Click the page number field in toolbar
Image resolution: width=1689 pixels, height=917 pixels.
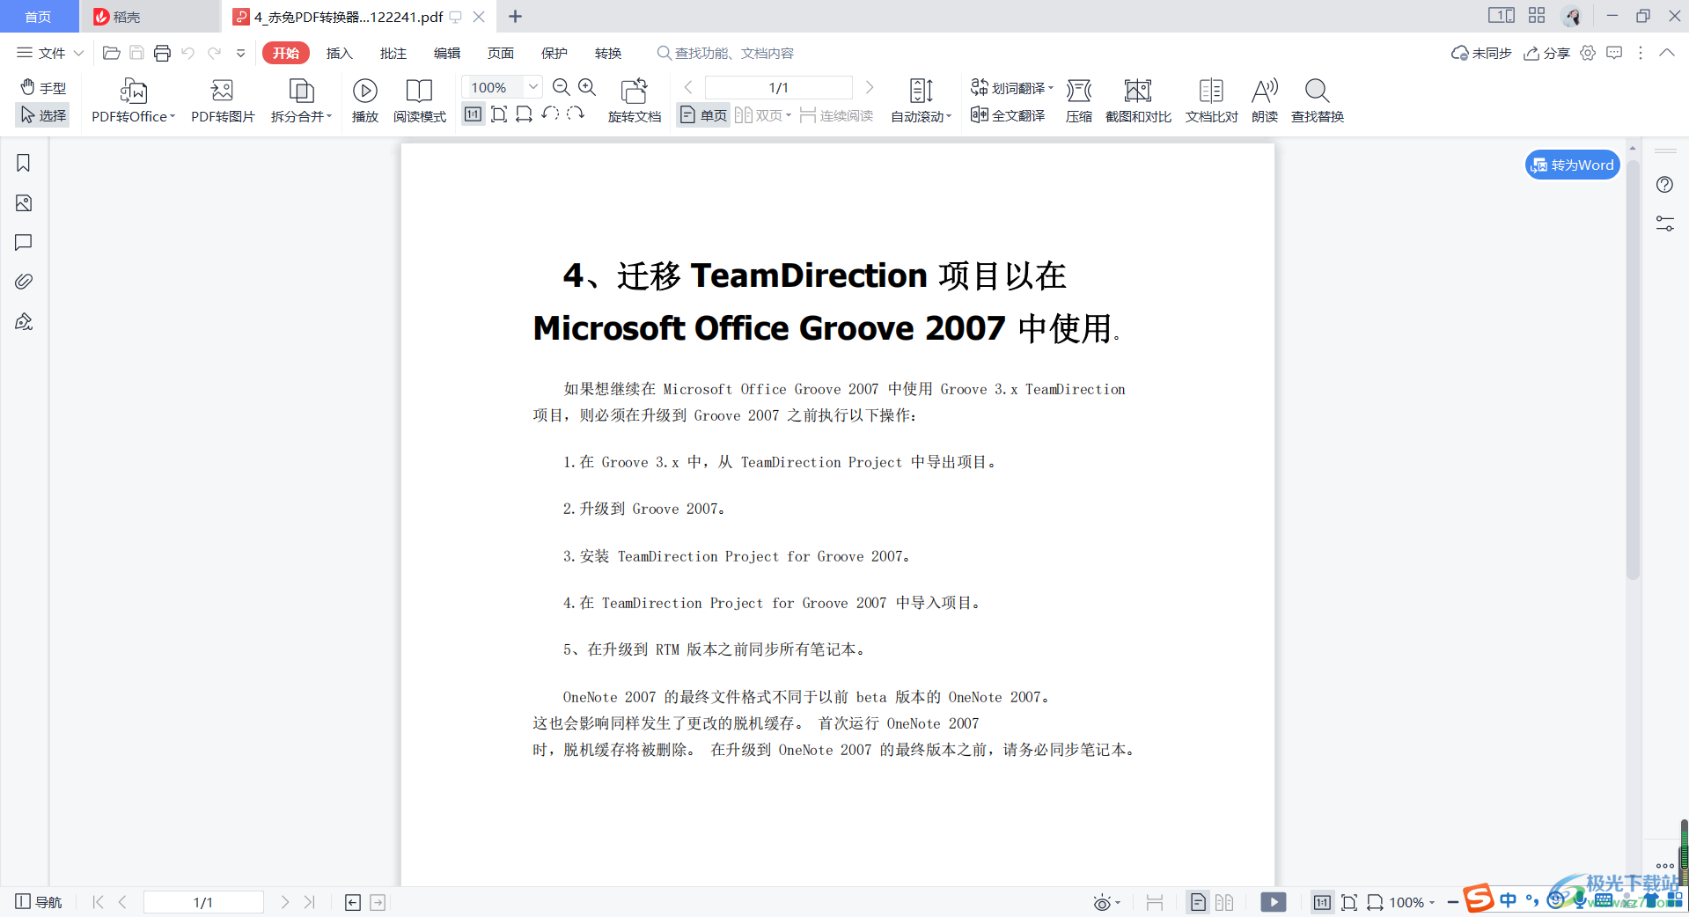point(779,87)
